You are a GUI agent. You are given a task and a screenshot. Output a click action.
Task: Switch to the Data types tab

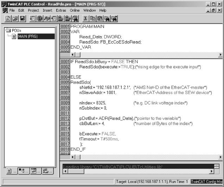coord(24,171)
